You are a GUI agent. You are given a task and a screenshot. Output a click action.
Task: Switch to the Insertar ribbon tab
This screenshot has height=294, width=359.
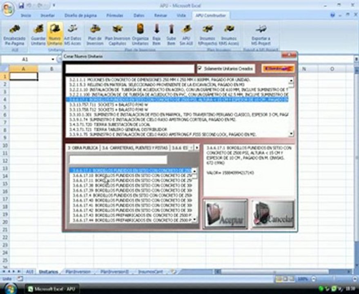pyautogui.click(x=47, y=16)
